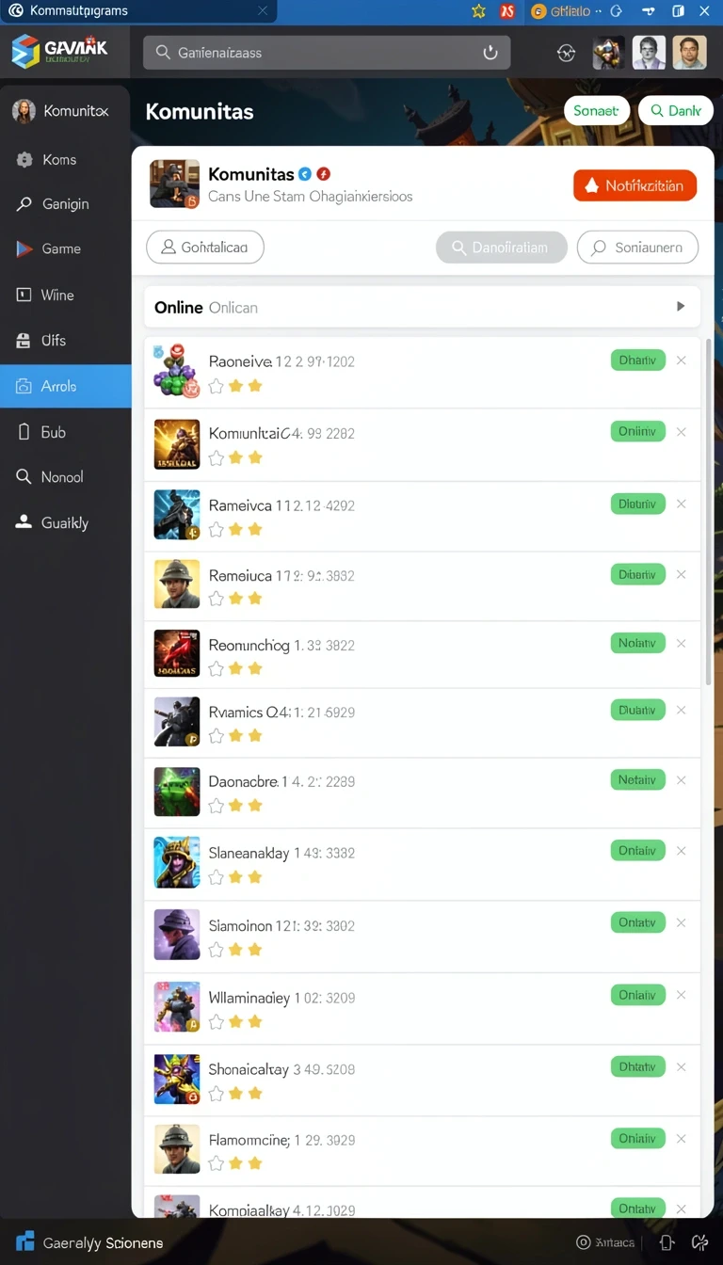
Task: Select the highlighted Arrols sidebar item
Action: [65, 386]
